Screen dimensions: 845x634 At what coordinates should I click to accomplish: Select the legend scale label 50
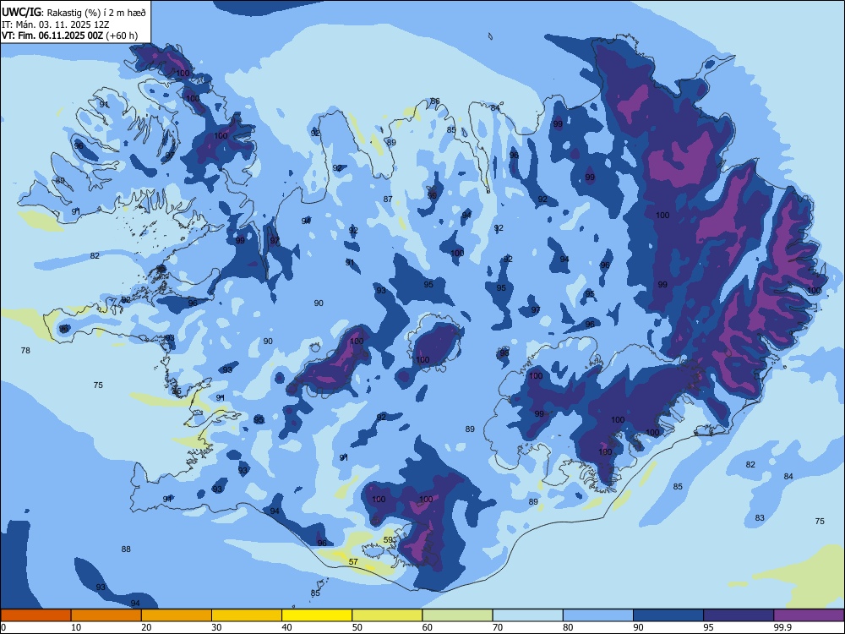357,627
